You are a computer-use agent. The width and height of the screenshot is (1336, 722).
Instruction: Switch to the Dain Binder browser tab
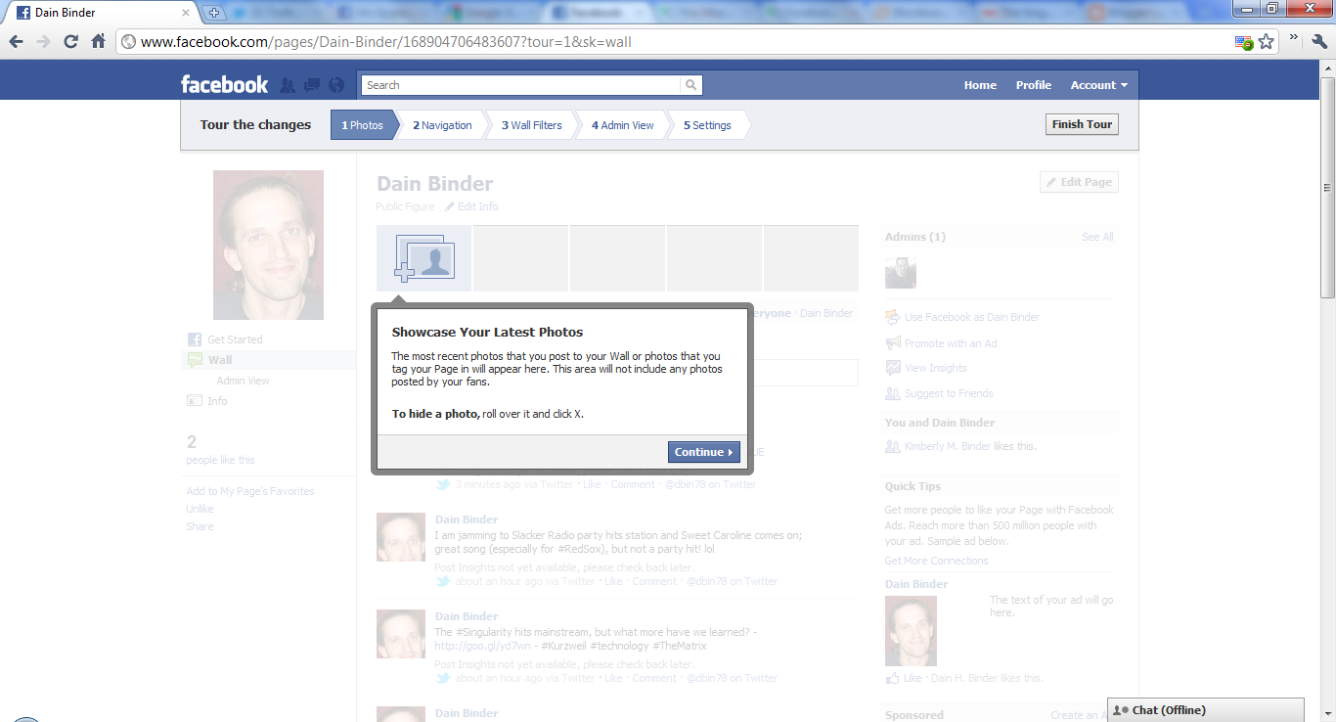pyautogui.click(x=103, y=13)
